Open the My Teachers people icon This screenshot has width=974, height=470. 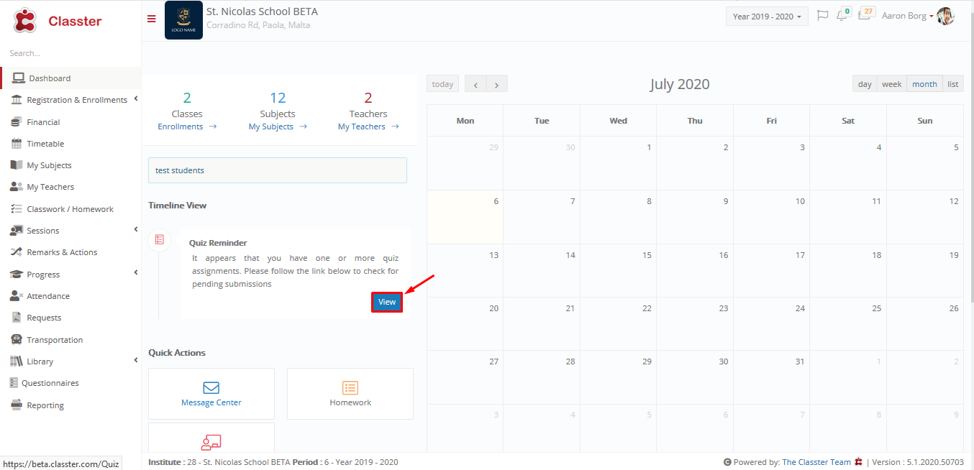[17, 187]
